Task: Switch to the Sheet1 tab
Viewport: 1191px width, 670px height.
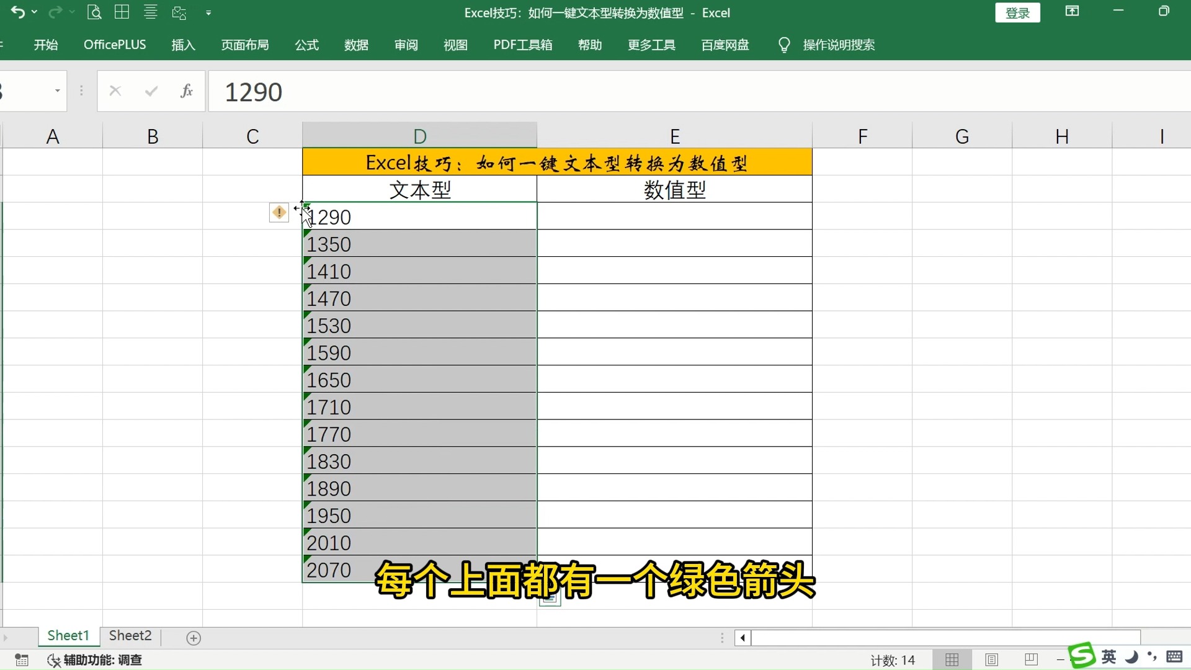Action: (68, 636)
